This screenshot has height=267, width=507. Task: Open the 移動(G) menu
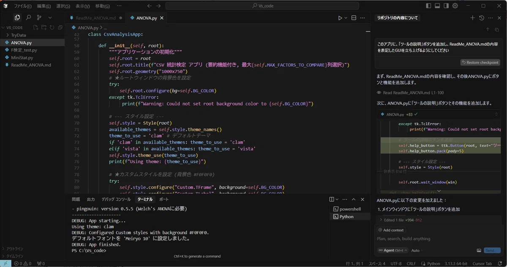coord(102,6)
